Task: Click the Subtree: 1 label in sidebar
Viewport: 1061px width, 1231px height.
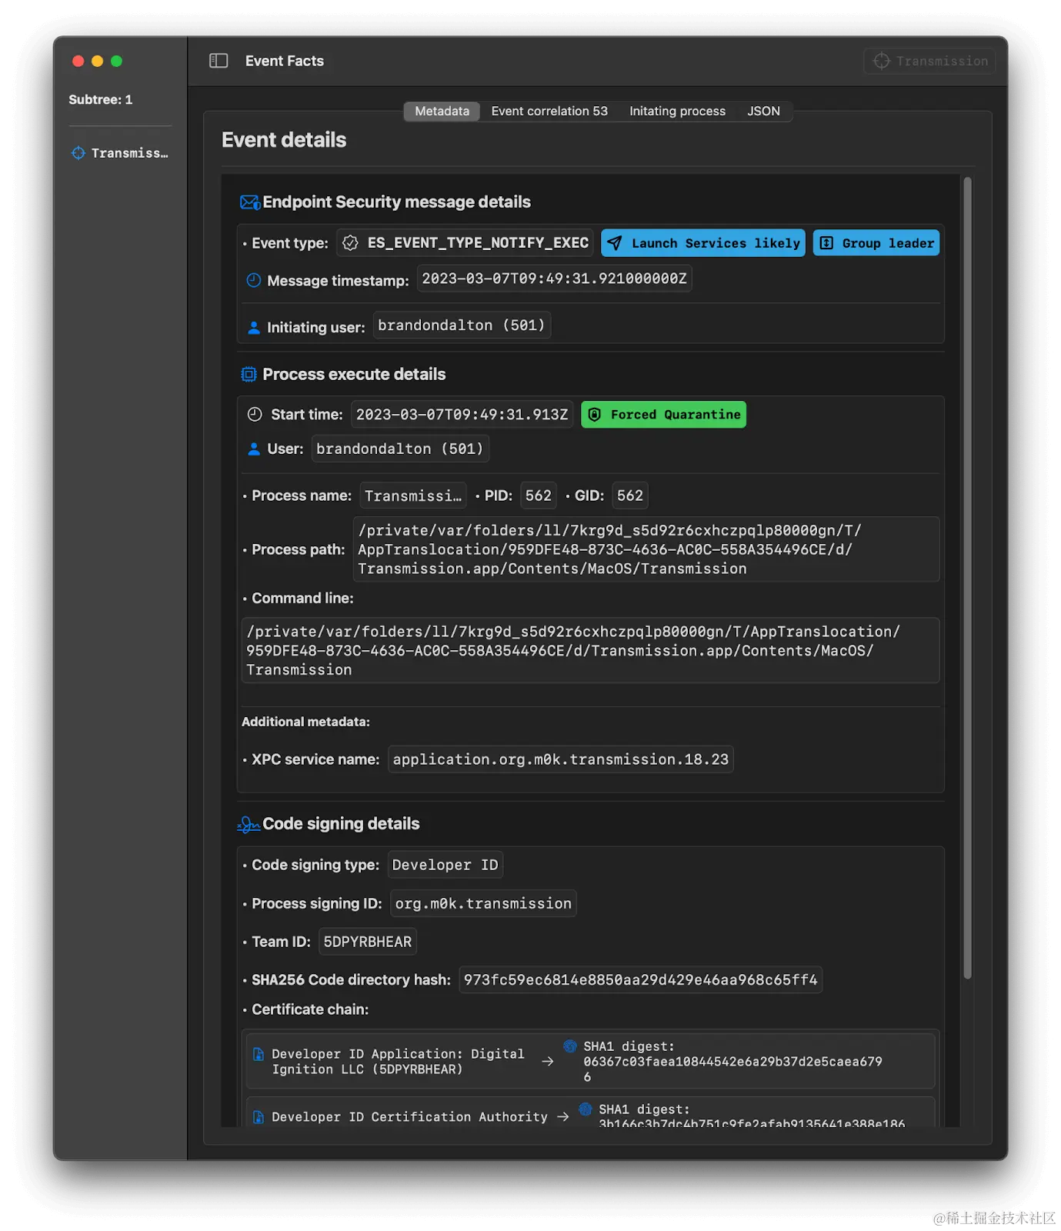Action: pyautogui.click(x=100, y=100)
